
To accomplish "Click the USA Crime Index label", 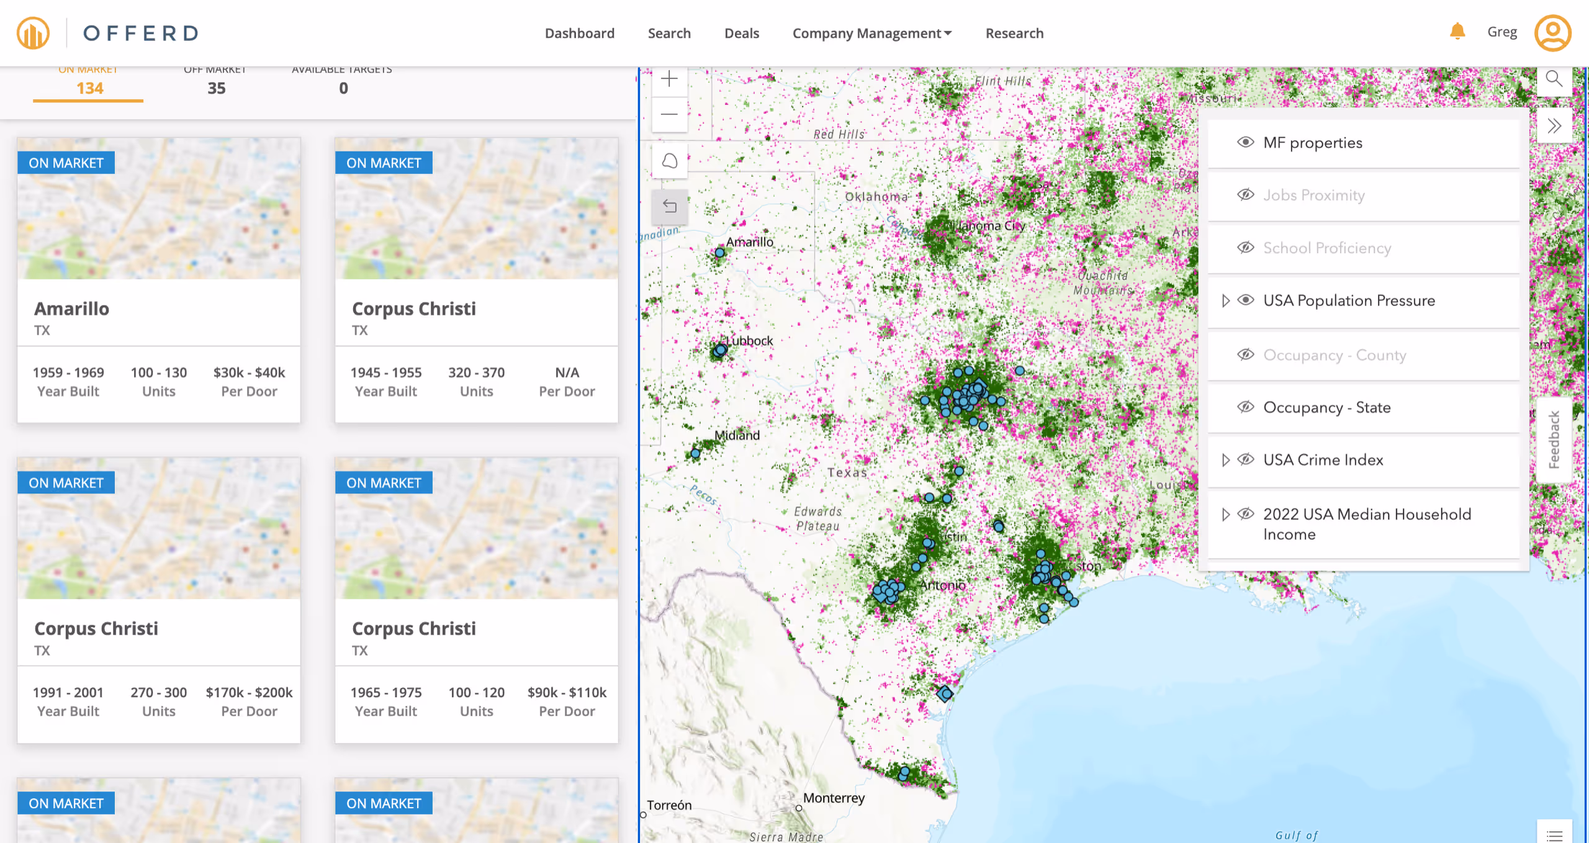I will (1323, 459).
